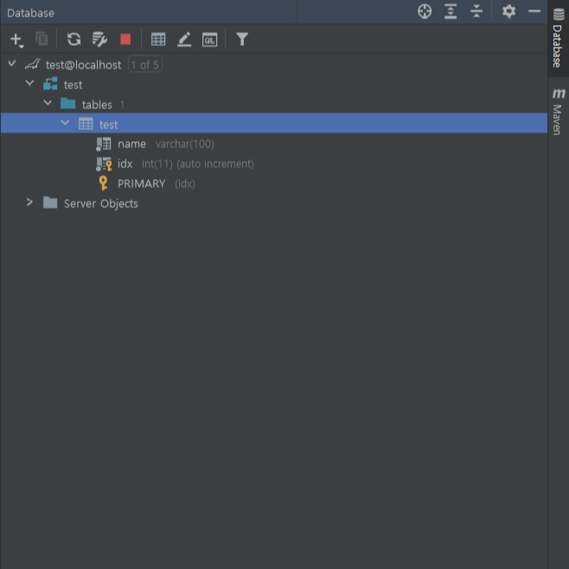This screenshot has width=569, height=569.
Task: Click the table grid icon of test
Action: [86, 124]
